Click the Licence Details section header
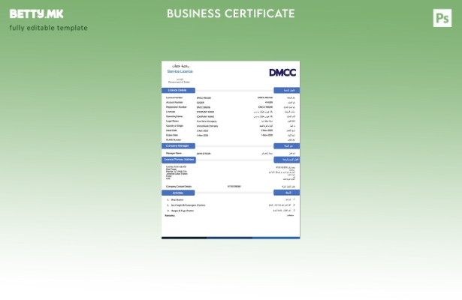The height and width of the screenshot is (300, 462). (178, 90)
